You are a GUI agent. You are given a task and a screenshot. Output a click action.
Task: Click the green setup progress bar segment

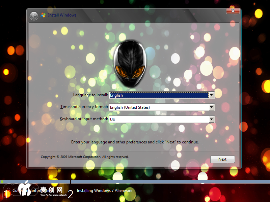click(x=2, y=181)
